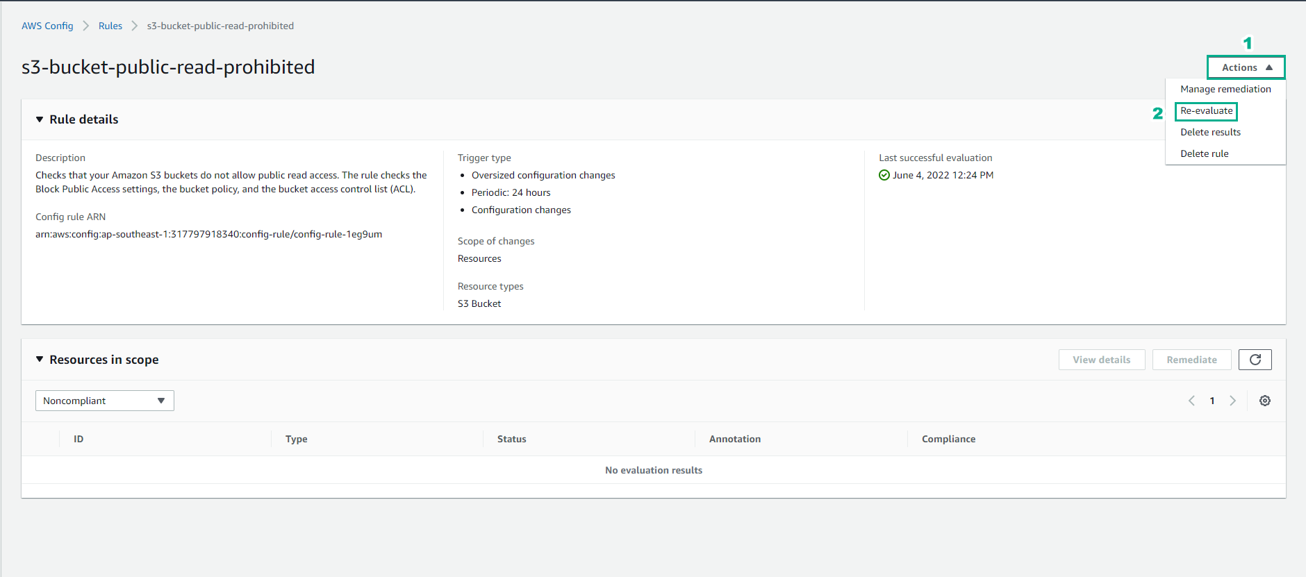Click the June 4, 2022 12:24 PM timestamp
Image resolution: width=1306 pixels, height=577 pixels.
point(943,175)
